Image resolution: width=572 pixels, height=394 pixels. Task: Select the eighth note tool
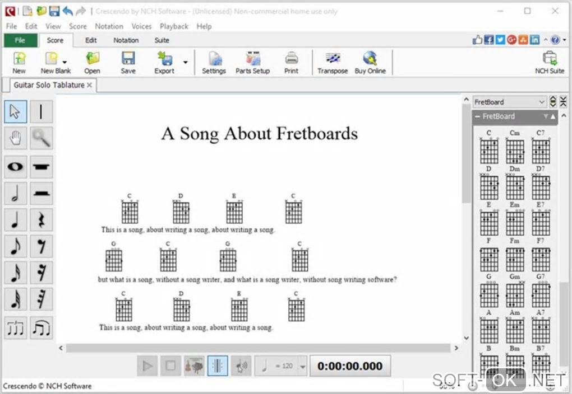click(x=15, y=246)
